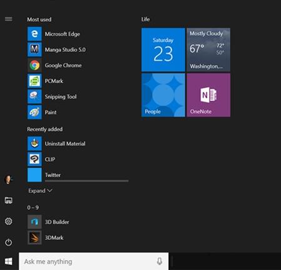Viewport: 281px width, 270px height.
Task: Click the Power button icon
Action: 9,242
